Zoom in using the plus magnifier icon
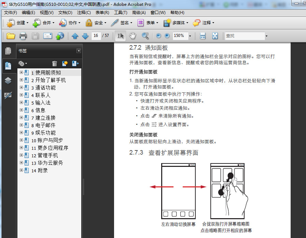Screen dimensions: 306x238 pyautogui.click(x=167, y=36)
